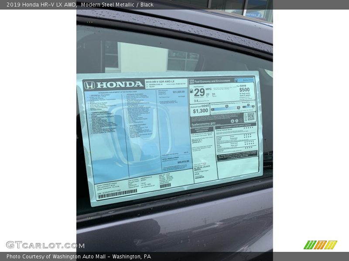Image resolution: width=349 pixels, height=261 pixels.
Task: Click the 'Photo Courtesy of Washington Auto Mall' caption
Action: pyautogui.click(x=79, y=257)
